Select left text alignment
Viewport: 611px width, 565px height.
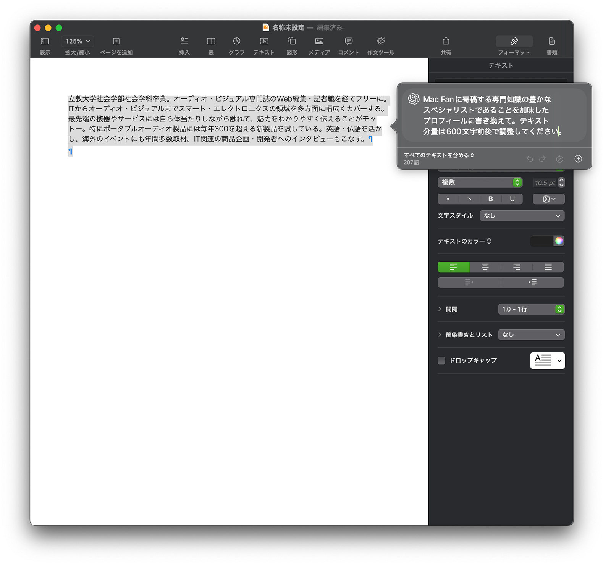(453, 267)
